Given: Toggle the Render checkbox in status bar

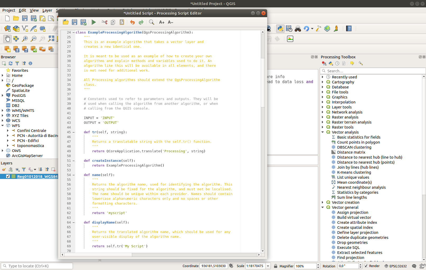Looking at the screenshot, I should pos(366,266).
